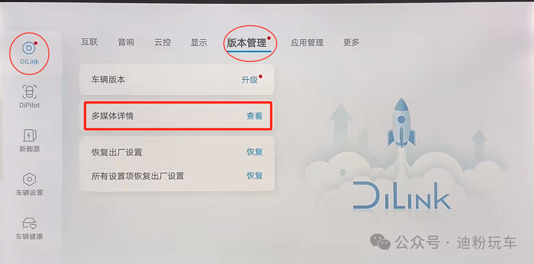Select the 版本管理 tab
The image size is (534, 264).
tap(247, 43)
